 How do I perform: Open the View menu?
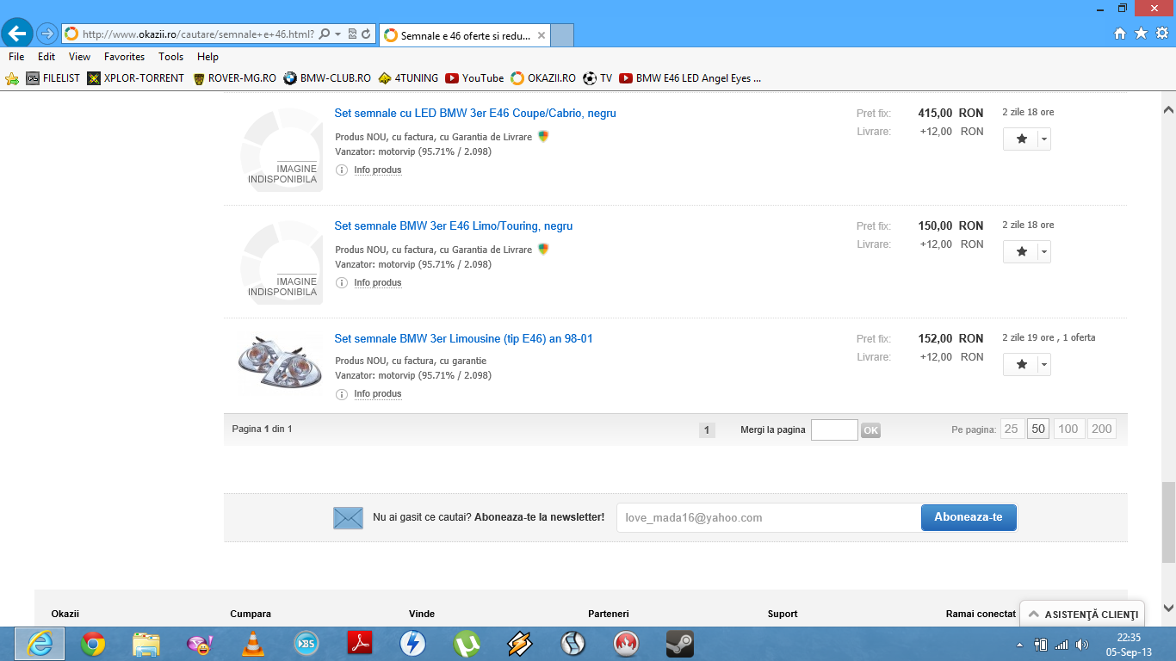(x=80, y=57)
